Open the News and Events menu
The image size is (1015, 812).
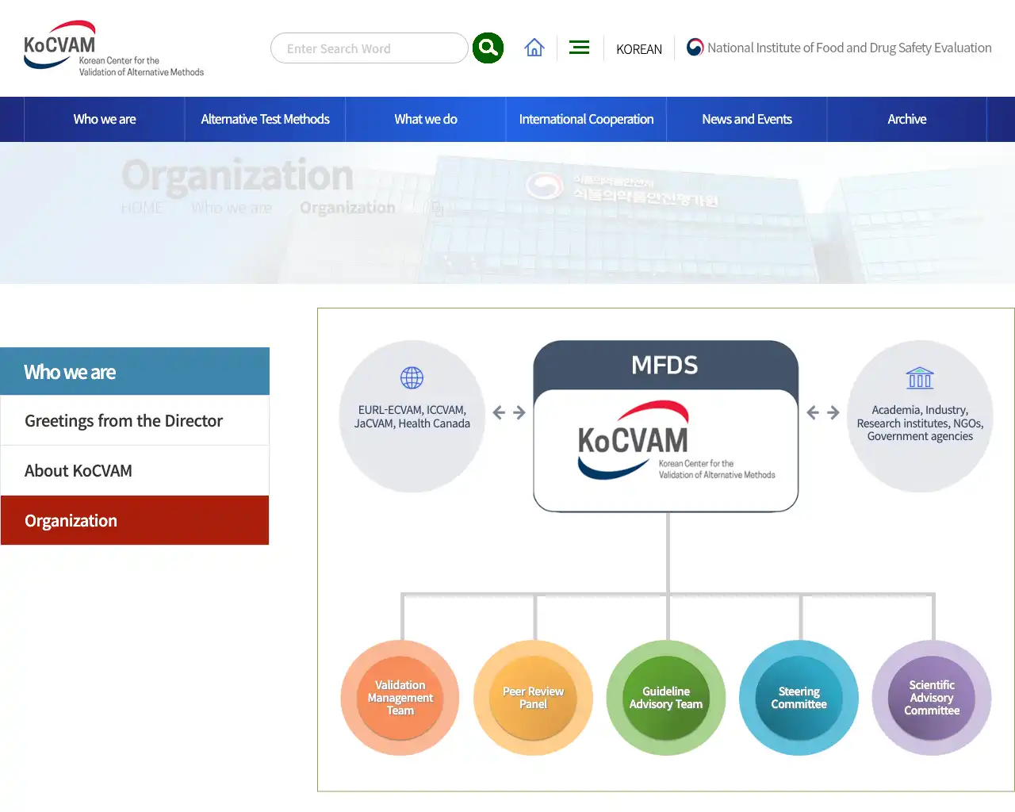point(747,119)
